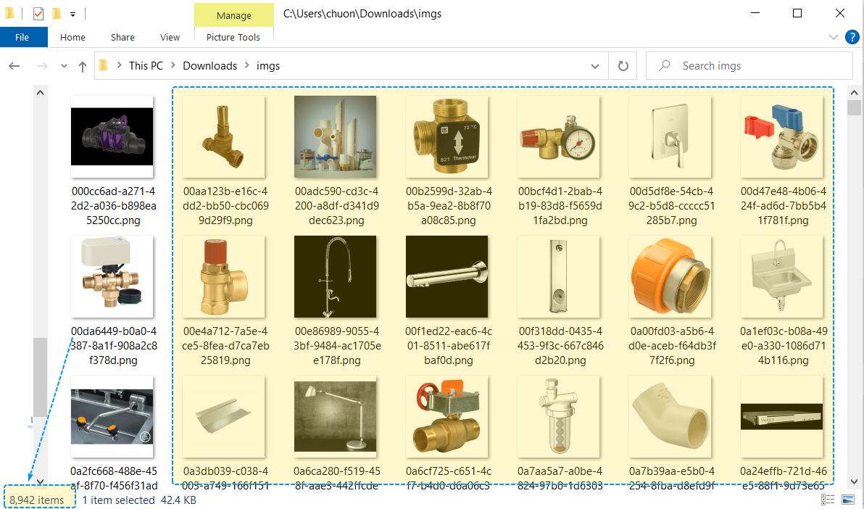Expand the ribbon using the chevron
864x509 pixels.
pyautogui.click(x=832, y=38)
